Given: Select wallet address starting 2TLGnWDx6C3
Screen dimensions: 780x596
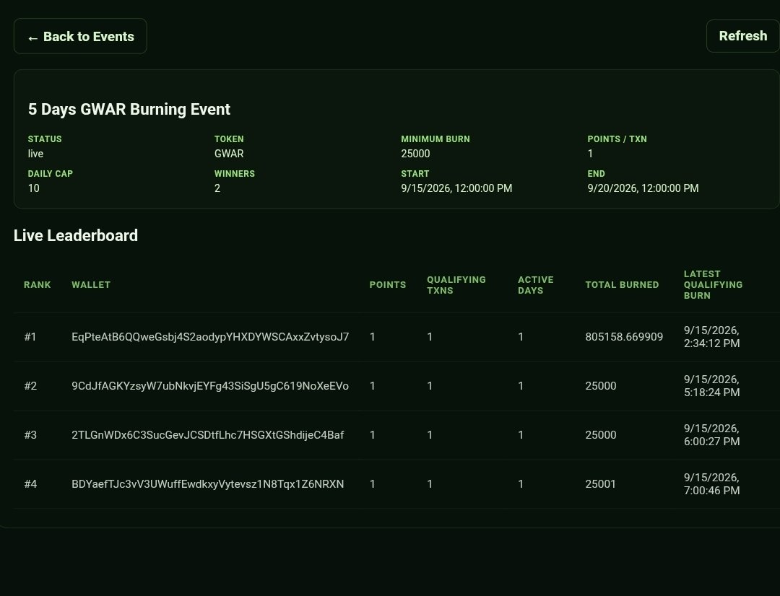Looking at the screenshot, I should pyautogui.click(x=207, y=435).
